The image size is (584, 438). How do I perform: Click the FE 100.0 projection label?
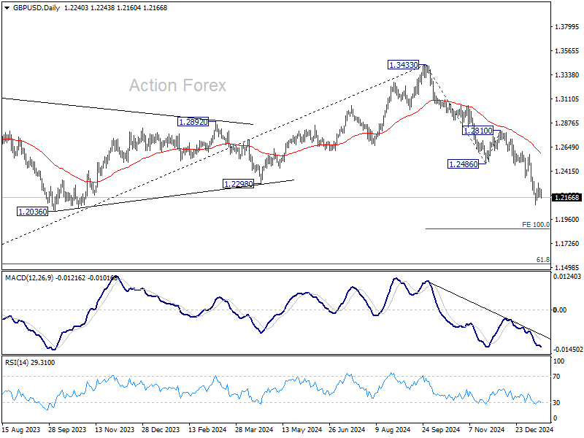536,225
